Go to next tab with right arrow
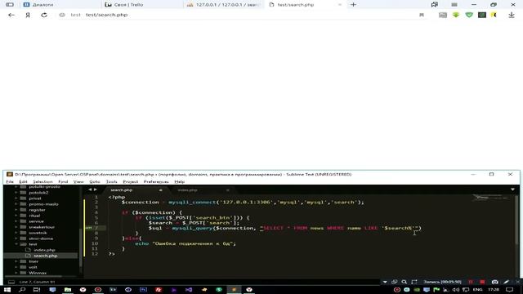523x294 pixels. (96, 189)
